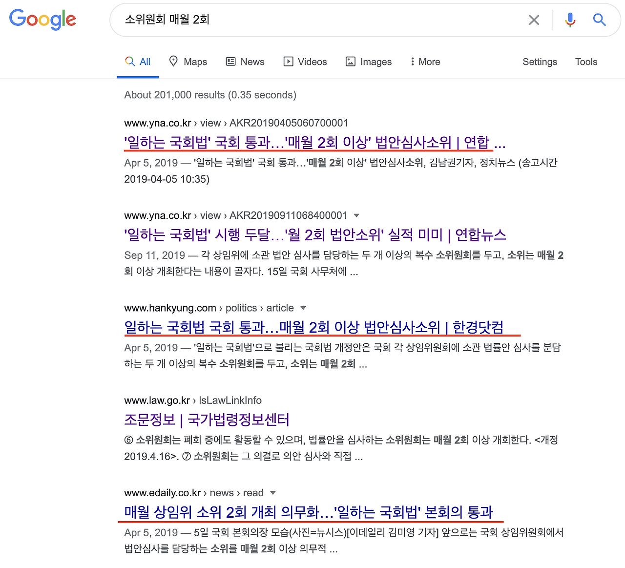Switch to the Maps tab
Screen dimensions: 625x568
188,62
